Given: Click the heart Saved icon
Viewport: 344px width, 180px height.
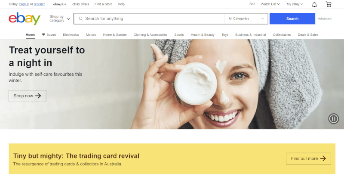Looking at the screenshot, I should click(43, 34).
